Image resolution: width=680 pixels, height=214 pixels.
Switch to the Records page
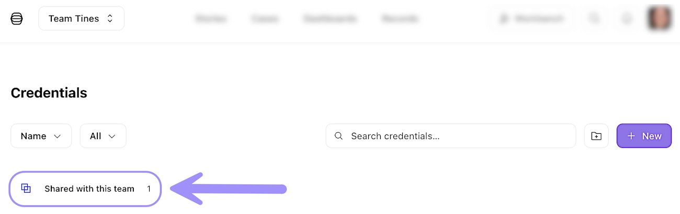coord(400,19)
